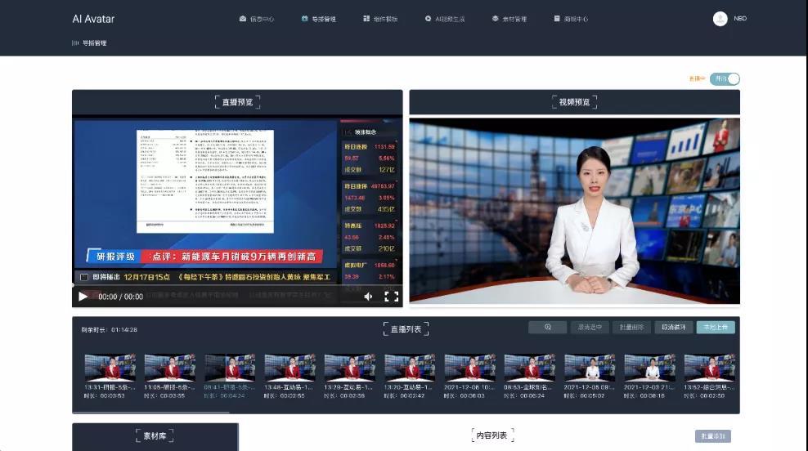Click the 素材库 panel header
This screenshot has height=451, width=808.
click(x=155, y=436)
